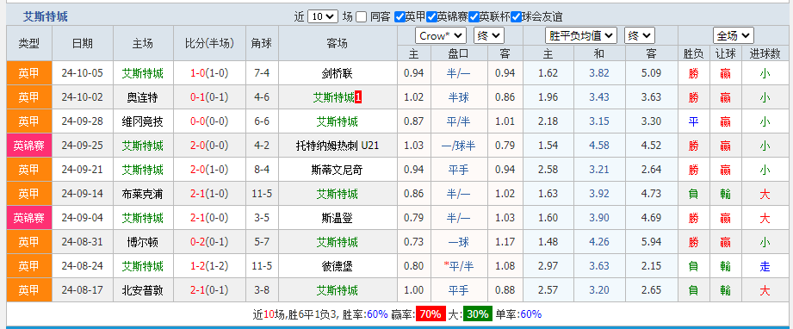Click the 斯温登 team name
This screenshot has height=329, width=793.
click(337, 218)
